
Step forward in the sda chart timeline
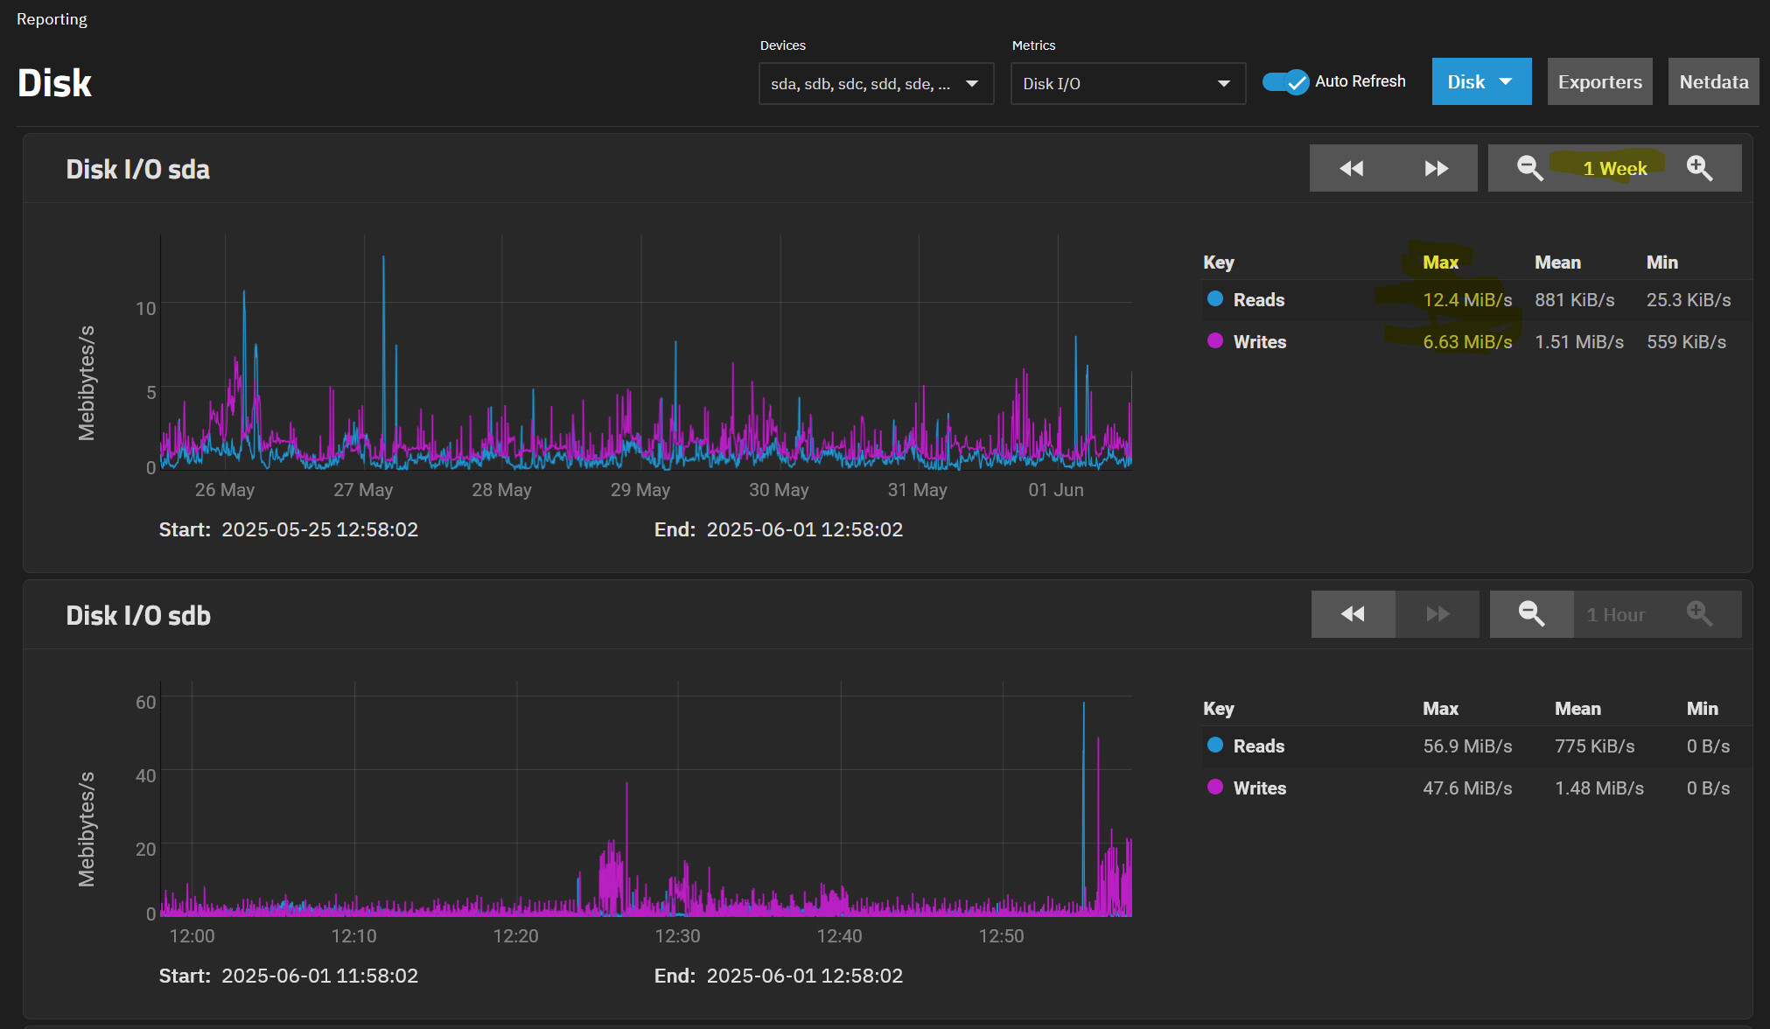[1436, 168]
